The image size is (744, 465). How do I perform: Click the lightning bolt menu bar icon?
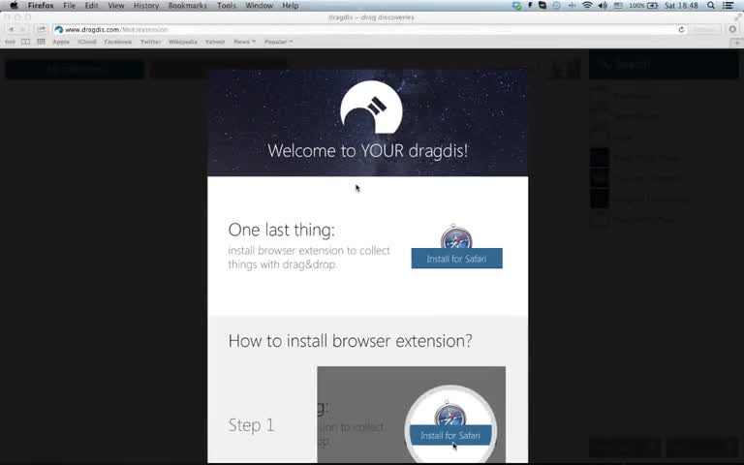[530, 6]
